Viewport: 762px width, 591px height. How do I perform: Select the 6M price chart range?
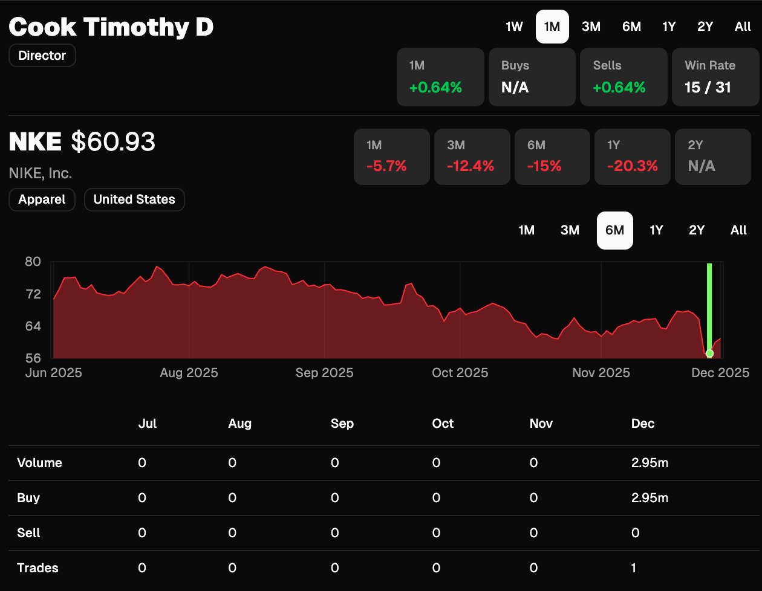tap(614, 230)
